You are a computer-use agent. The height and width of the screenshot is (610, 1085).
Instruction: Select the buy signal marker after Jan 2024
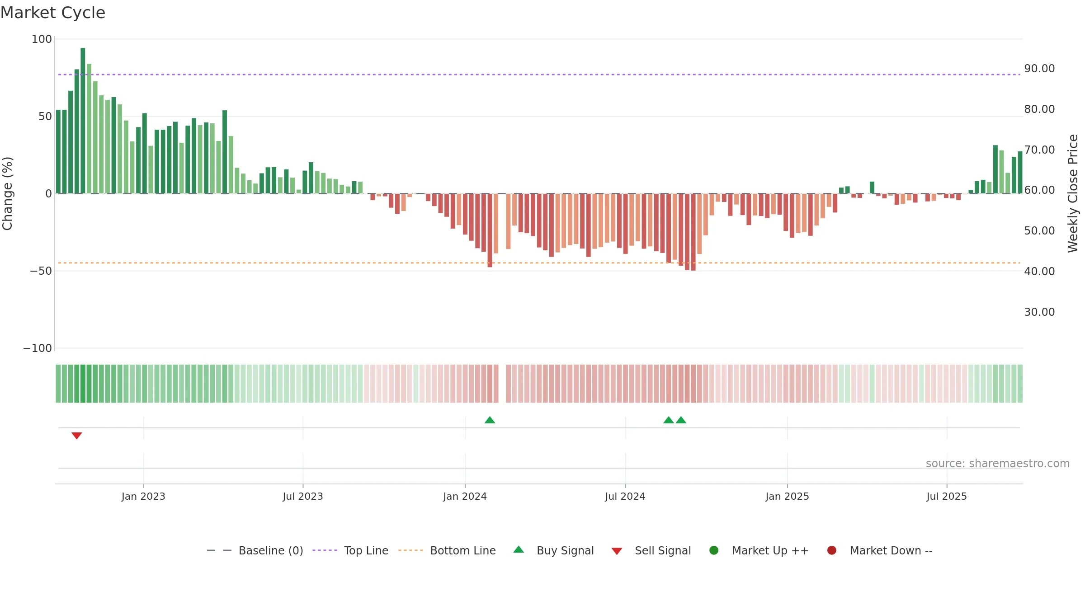pos(490,420)
